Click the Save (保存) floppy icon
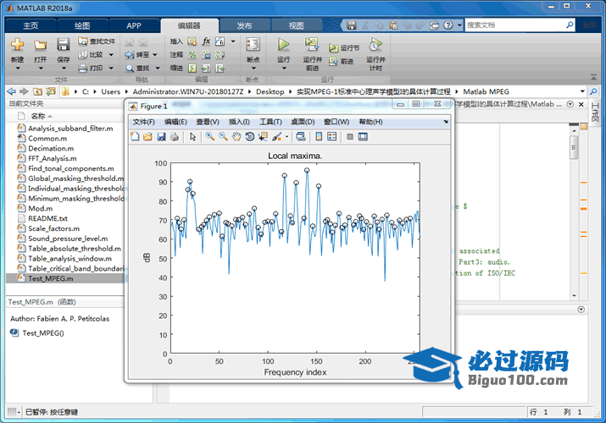The width and height of the screenshot is (606, 423). click(63, 45)
